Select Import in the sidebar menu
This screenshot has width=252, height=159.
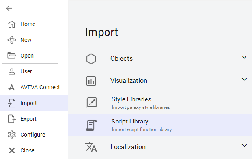(34, 103)
